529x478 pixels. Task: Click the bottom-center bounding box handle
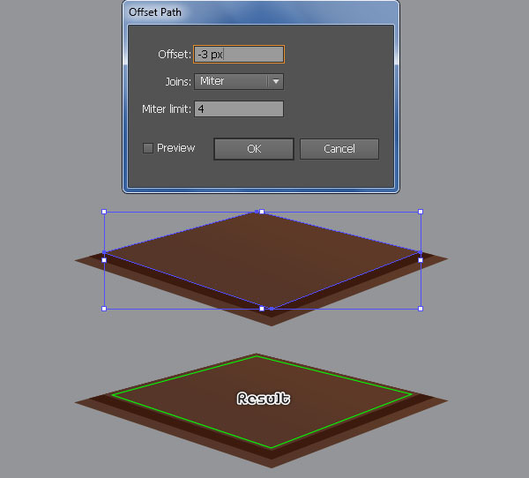[262, 309]
